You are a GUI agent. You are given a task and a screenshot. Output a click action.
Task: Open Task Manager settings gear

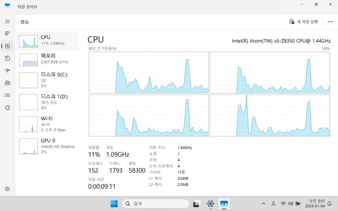click(x=7, y=189)
